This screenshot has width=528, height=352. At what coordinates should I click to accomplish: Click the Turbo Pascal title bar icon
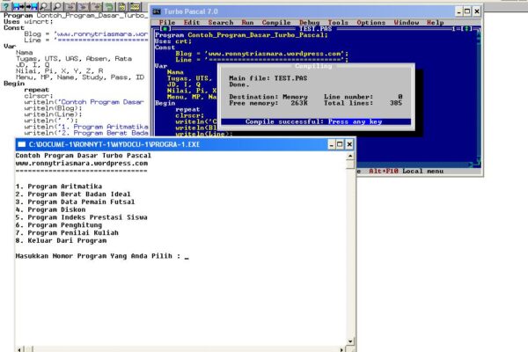click(156, 10)
